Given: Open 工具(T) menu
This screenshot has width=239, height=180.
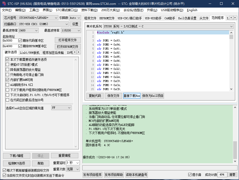Looking at the screenshot, I should (x=34, y=10).
